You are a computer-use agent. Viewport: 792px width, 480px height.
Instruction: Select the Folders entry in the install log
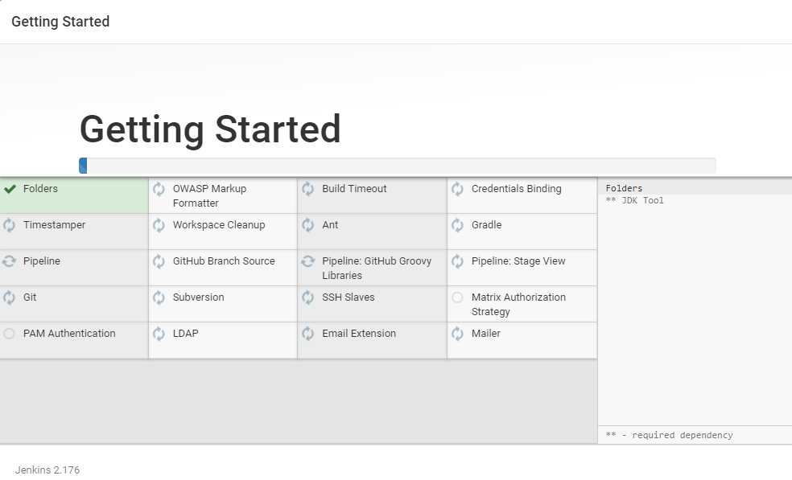tap(624, 188)
